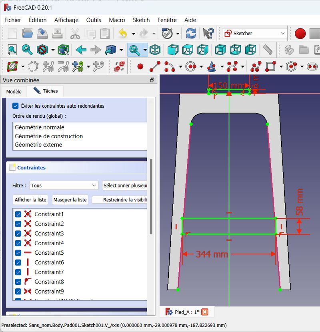Click the Masquer la liste button
The height and width of the screenshot is (332, 320).
click(70, 199)
